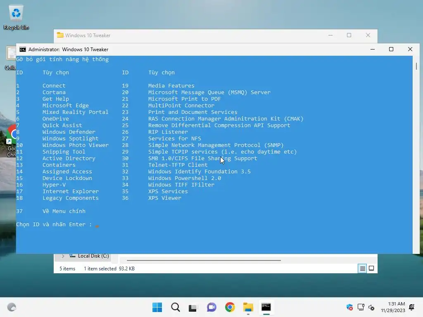Click the 'Windows Defender' option text
The width and height of the screenshot is (423, 317).
[69, 132]
